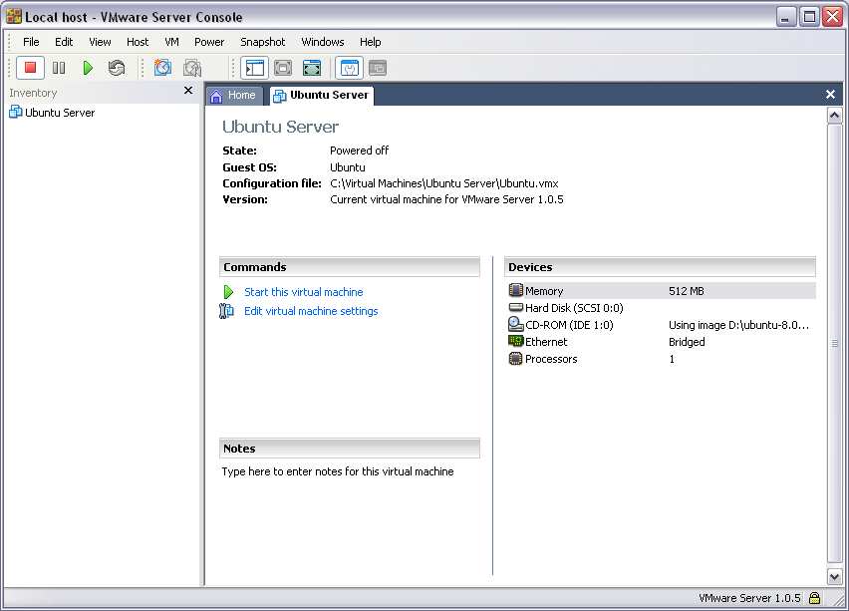
Task: Click the Ethernet card icon in Devices
Action: [515, 341]
